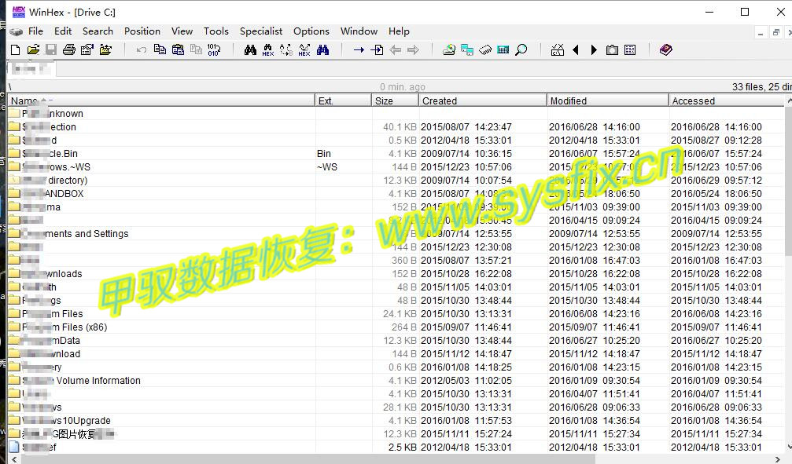792x464 pixels.
Task: Click the Go To Offset arrow icon
Action: click(x=359, y=49)
